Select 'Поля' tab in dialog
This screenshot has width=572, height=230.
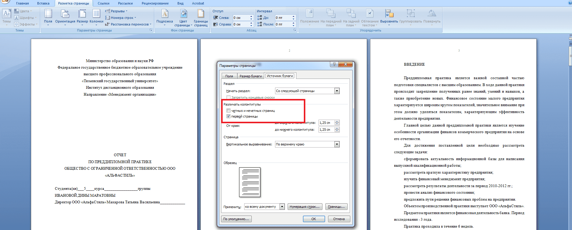229,76
